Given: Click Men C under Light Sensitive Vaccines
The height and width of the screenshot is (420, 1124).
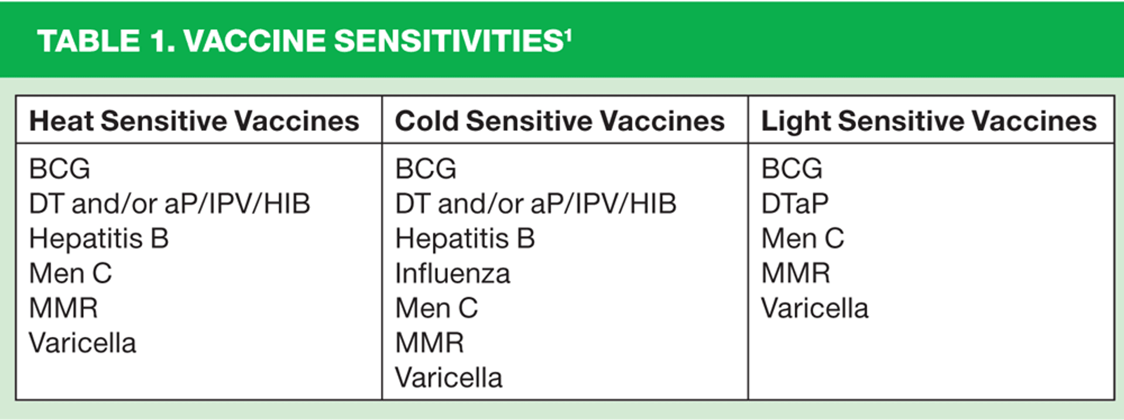Looking at the screenshot, I should pos(803,239).
